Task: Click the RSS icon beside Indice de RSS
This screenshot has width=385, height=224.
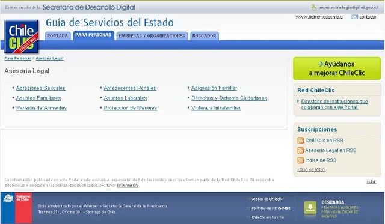Action: click(x=300, y=160)
